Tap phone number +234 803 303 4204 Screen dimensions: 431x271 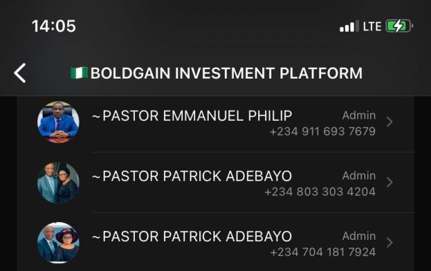pyautogui.click(x=320, y=192)
